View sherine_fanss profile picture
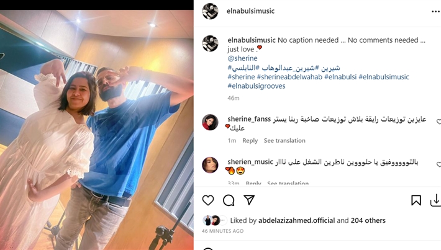 point(210,122)
